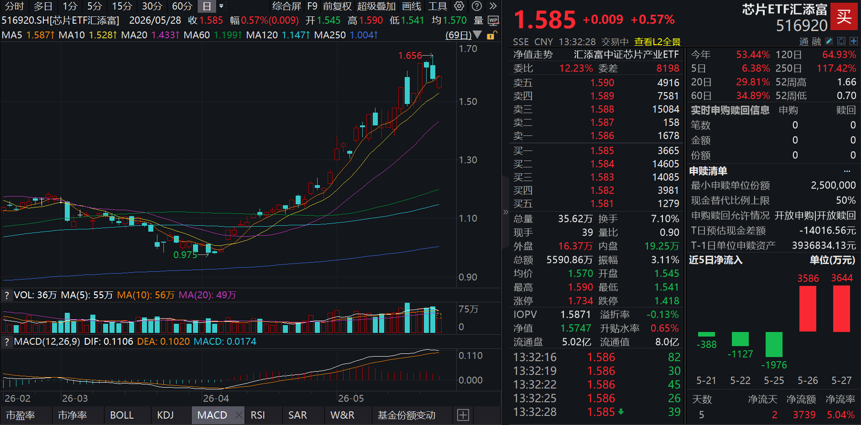This screenshot has width=861, height=425.
Task: Switch to the KDJ indicator tab
Action: coord(165,415)
